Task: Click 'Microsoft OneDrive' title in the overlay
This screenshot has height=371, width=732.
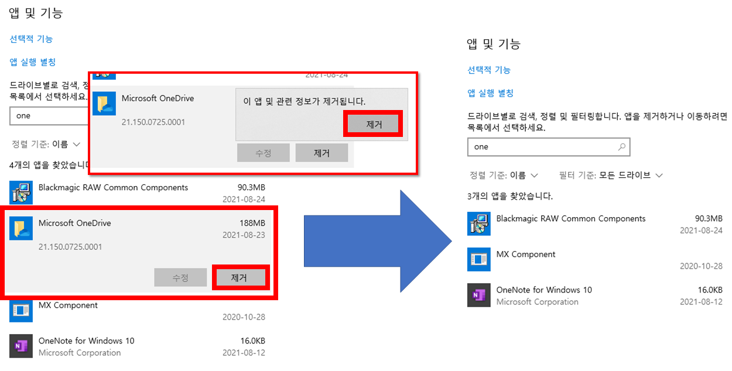Action: point(158,98)
